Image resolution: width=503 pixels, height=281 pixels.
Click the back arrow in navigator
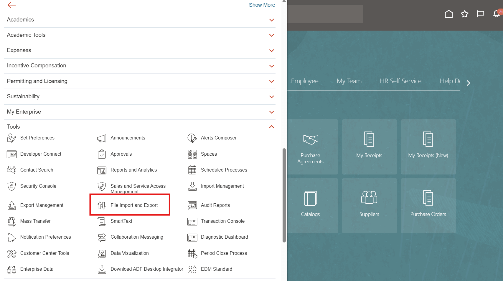(x=11, y=5)
